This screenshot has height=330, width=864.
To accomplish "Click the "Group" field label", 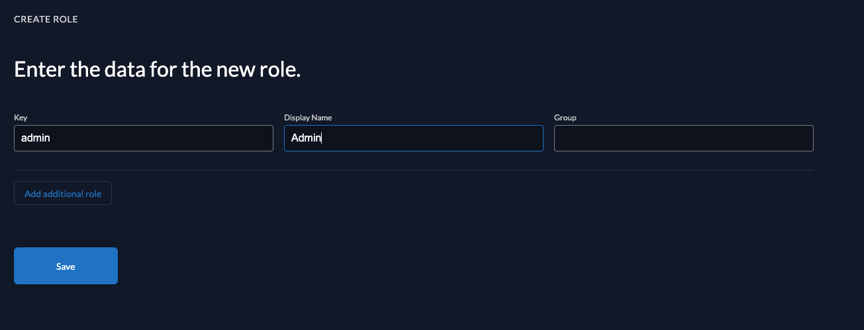I will 565,118.
